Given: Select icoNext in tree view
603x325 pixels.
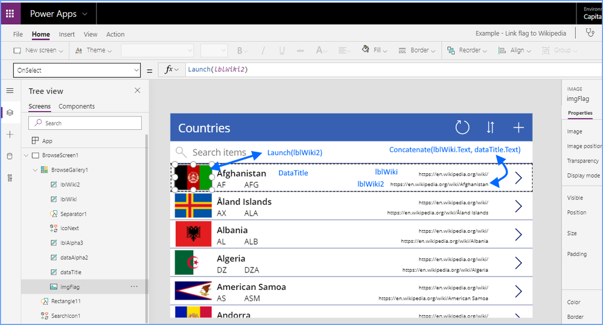Looking at the screenshot, I should [69, 228].
